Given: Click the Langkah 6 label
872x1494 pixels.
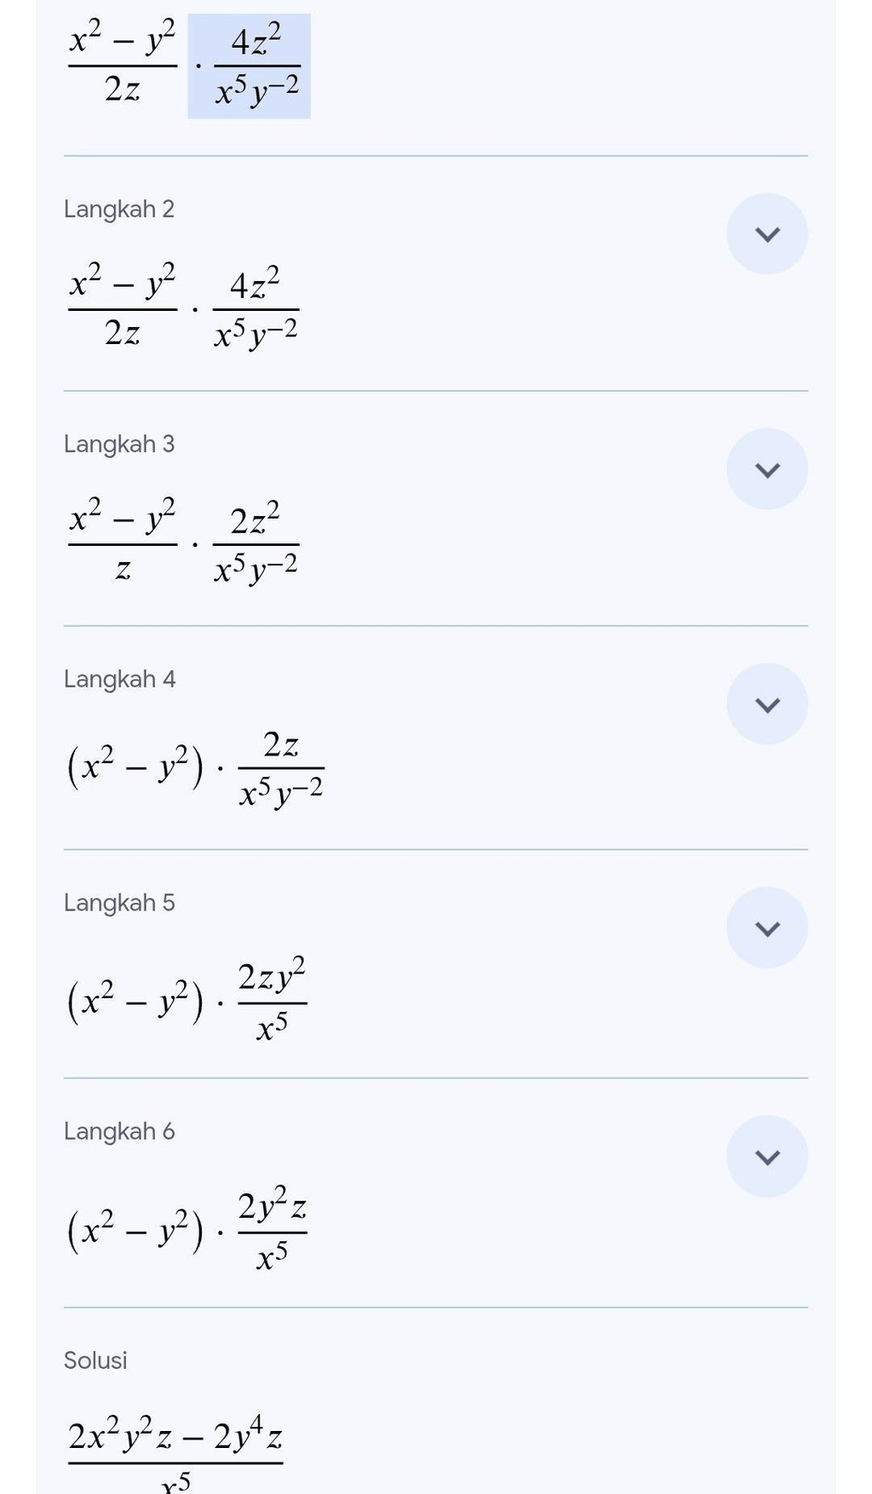Looking at the screenshot, I should (x=119, y=1132).
